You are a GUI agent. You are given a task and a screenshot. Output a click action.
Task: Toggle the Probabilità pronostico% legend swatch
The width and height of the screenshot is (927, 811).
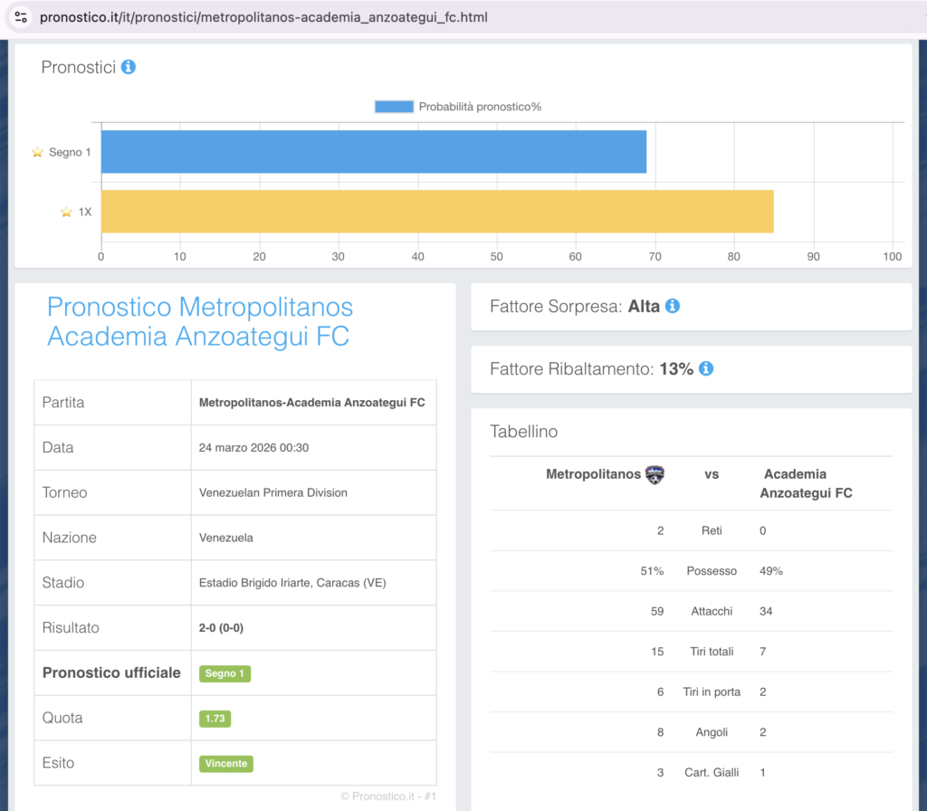394,107
